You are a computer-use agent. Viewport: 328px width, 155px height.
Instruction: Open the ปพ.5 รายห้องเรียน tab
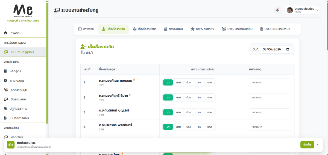[x=237, y=29]
